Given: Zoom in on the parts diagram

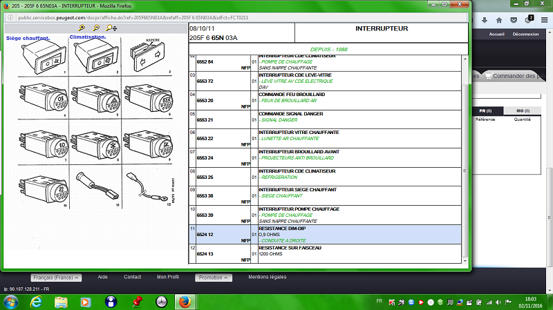Looking at the screenshot, I should 82,28.
